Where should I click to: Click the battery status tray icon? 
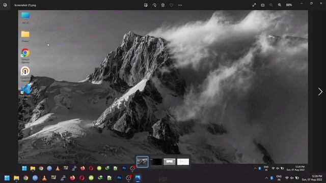(297, 178)
